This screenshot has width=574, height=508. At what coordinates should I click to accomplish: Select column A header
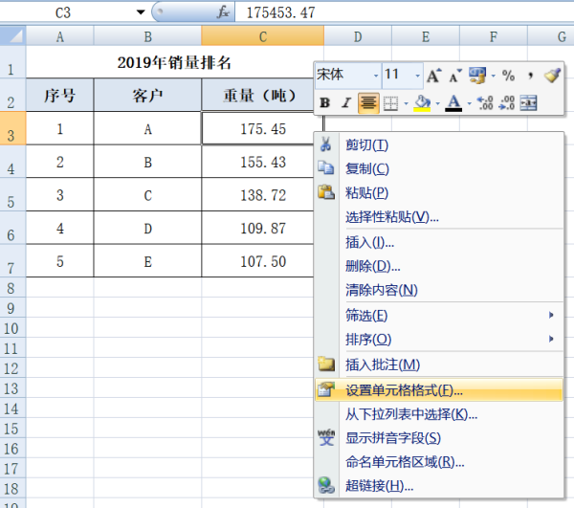[x=59, y=36]
